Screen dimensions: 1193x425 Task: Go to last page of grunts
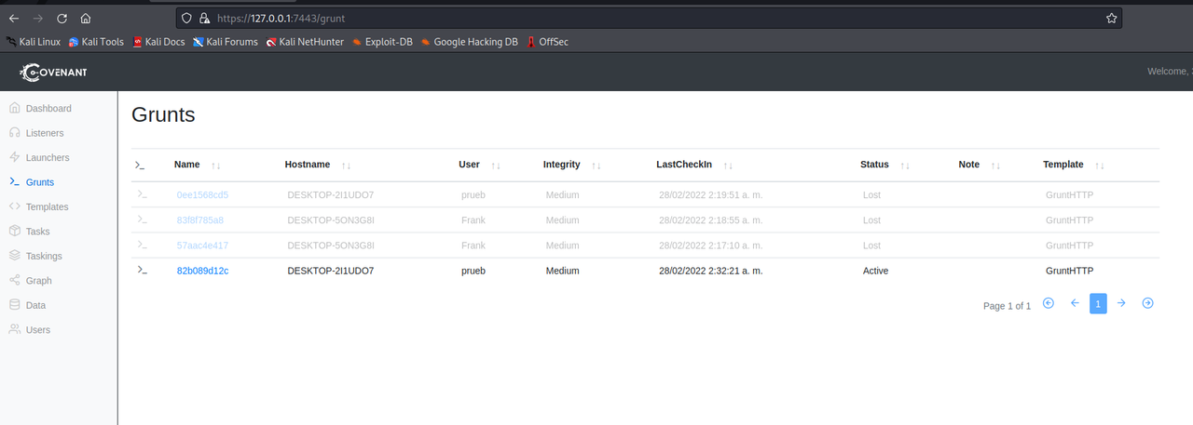(1147, 303)
